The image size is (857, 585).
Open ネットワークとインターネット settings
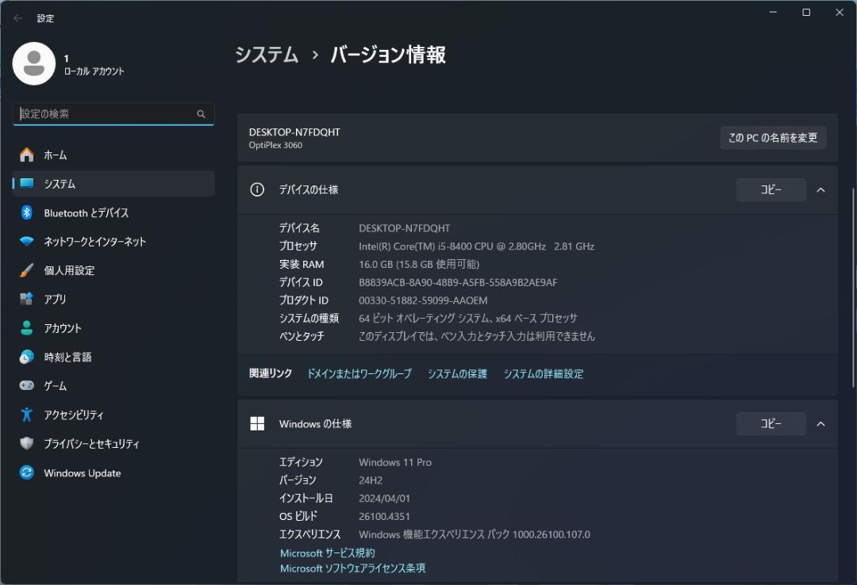click(113, 242)
